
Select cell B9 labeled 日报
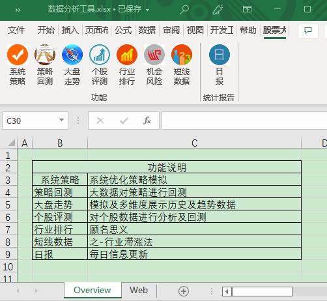60,254
